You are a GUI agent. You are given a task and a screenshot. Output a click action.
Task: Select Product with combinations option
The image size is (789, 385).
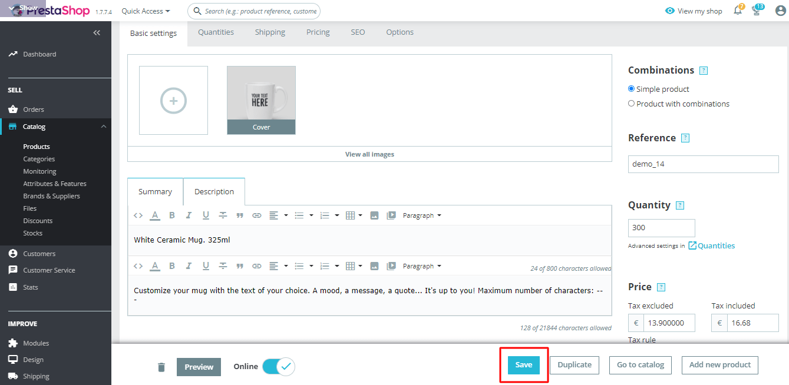631,103
